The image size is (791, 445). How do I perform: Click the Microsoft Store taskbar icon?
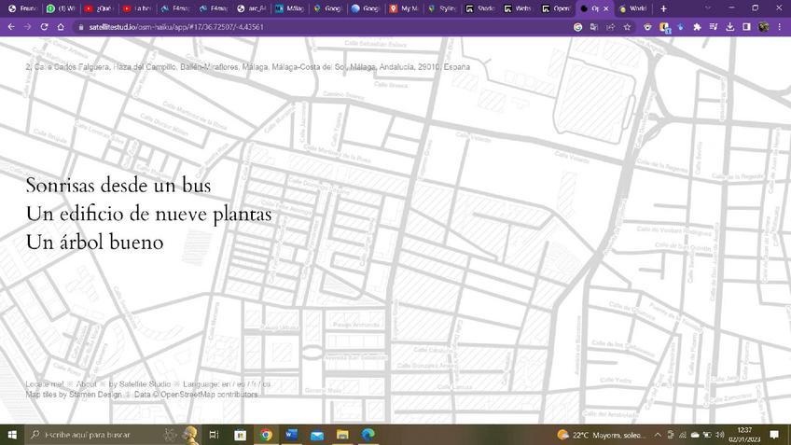[240, 435]
